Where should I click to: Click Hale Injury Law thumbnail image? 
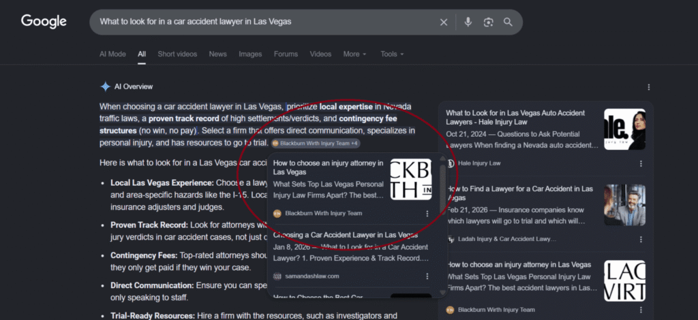pyautogui.click(x=624, y=129)
